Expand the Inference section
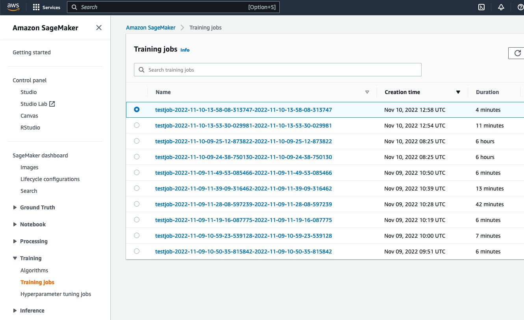The height and width of the screenshot is (320, 524). click(15, 311)
